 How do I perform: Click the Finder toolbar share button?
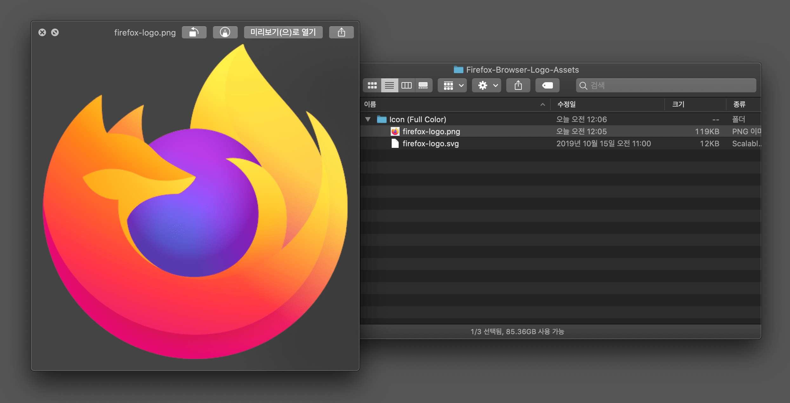(518, 85)
